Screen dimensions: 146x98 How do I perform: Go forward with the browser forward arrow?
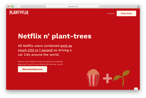(x=19, y=6)
